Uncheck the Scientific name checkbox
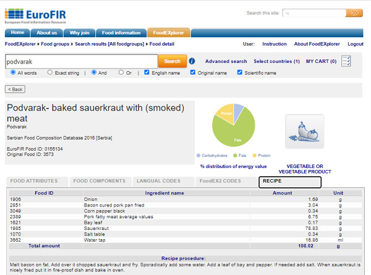The height and width of the screenshot is (275, 371). (240, 72)
